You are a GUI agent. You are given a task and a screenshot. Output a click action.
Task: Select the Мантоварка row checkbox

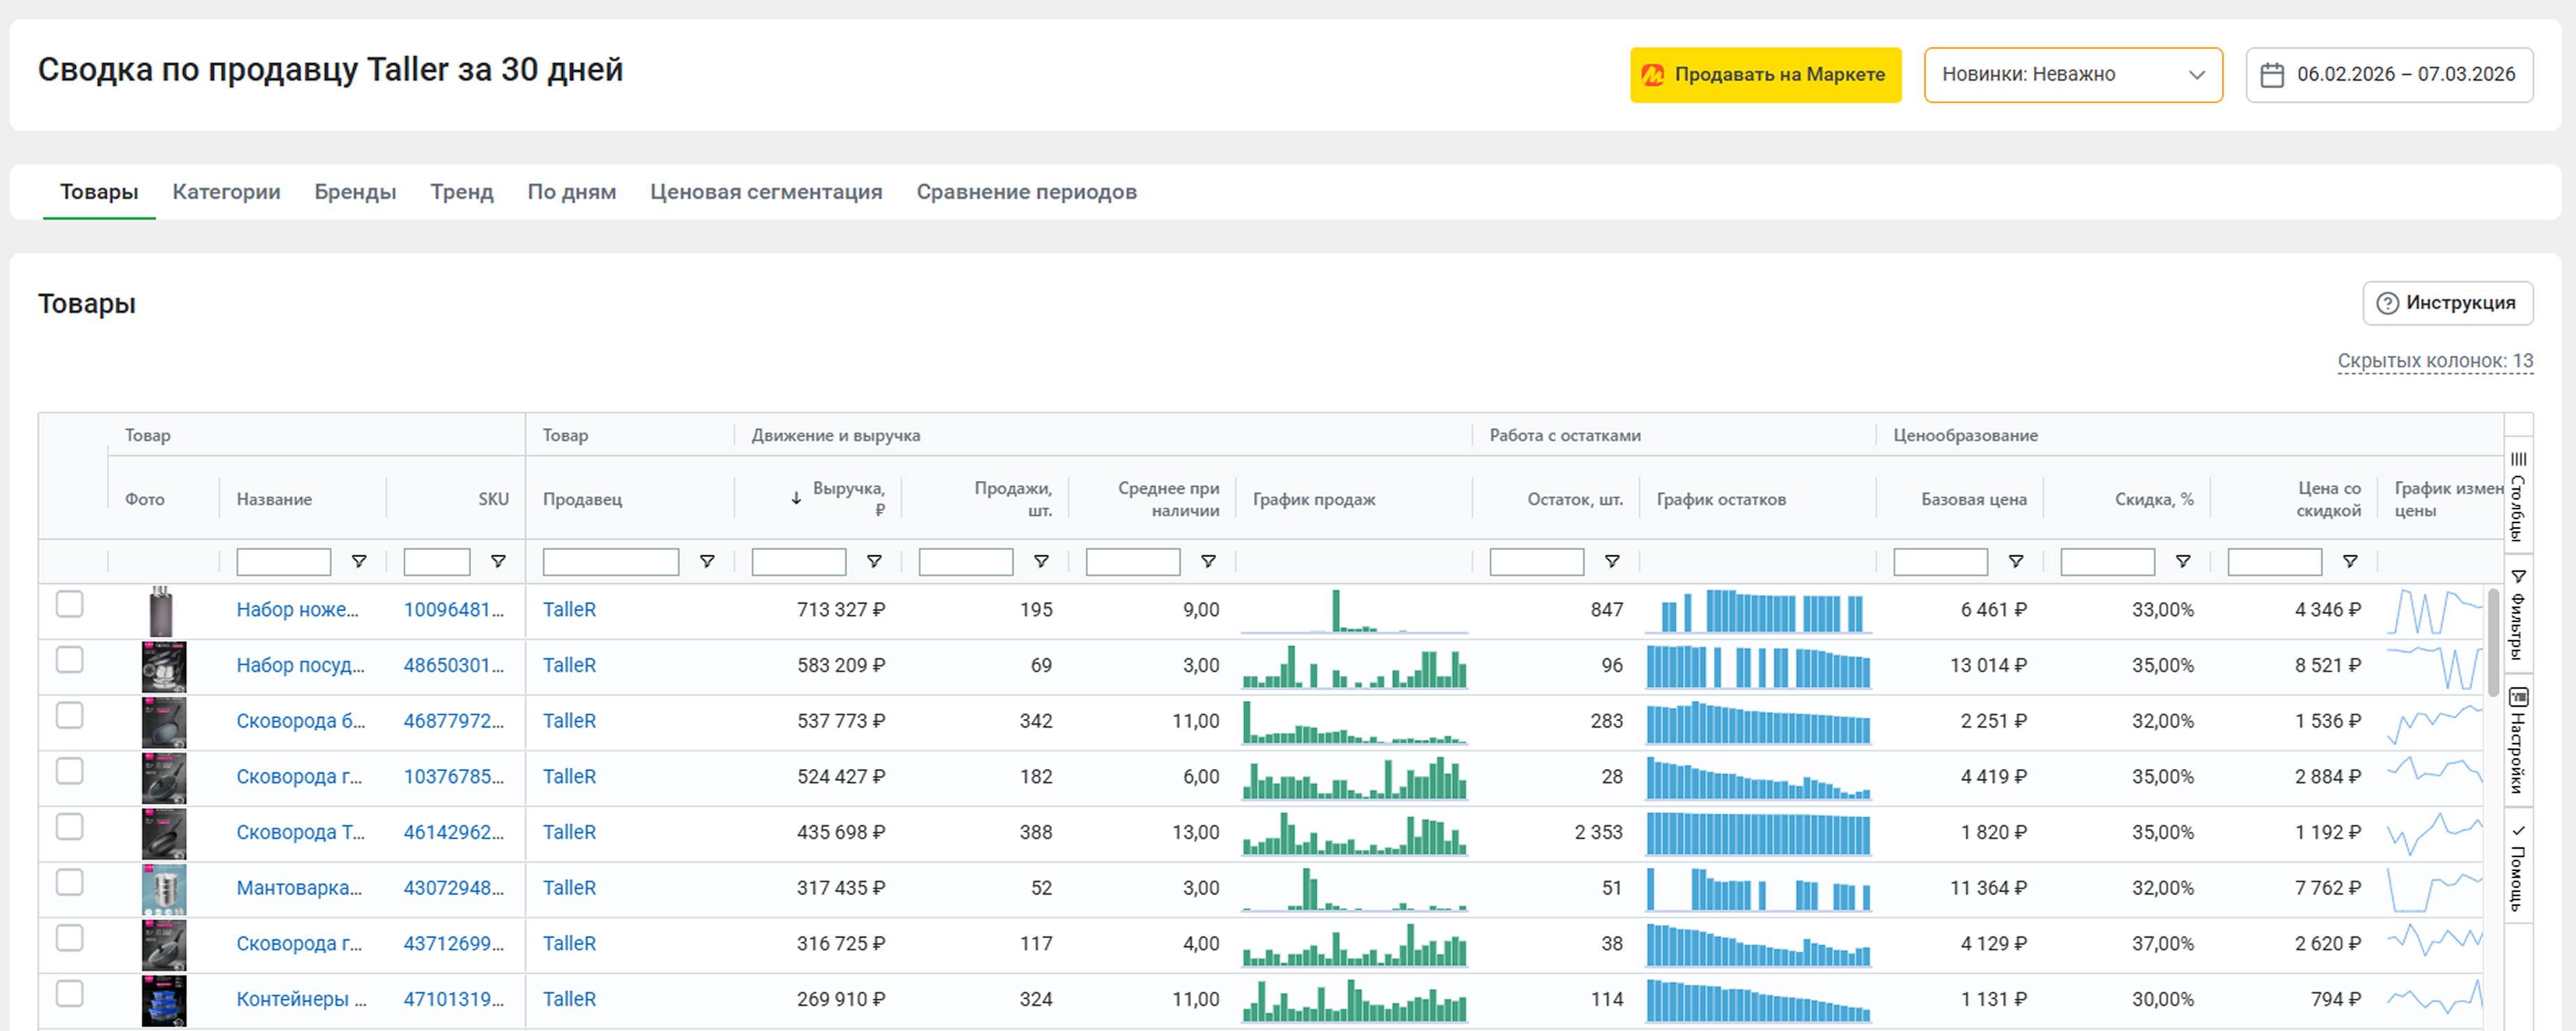tap(70, 883)
